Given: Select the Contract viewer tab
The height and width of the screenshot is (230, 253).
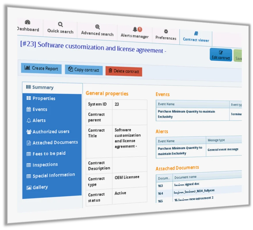Looking at the screenshot, I should pos(196,37).
